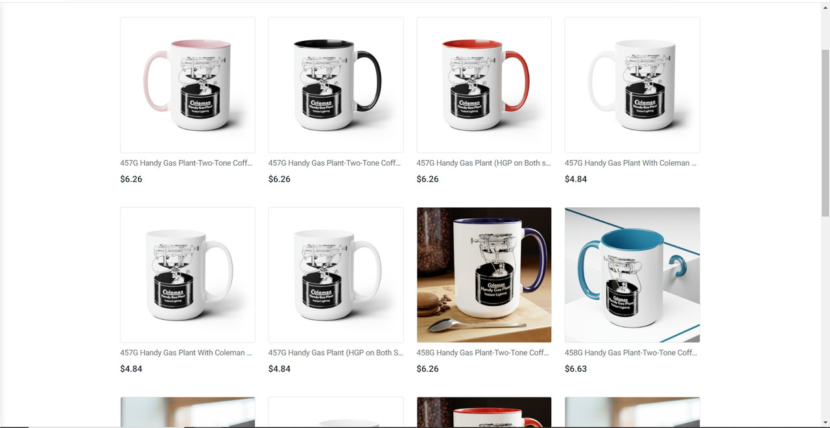Click the $6.26 price under the navy mug
The width and height of the screenshot is (830, 428).
point(427,369)
